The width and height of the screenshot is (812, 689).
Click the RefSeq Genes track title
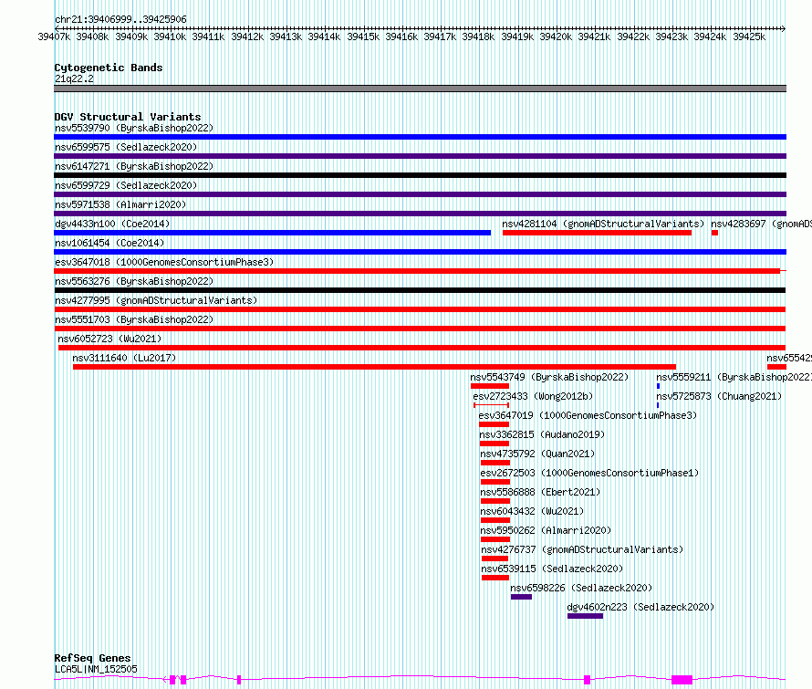92,658
